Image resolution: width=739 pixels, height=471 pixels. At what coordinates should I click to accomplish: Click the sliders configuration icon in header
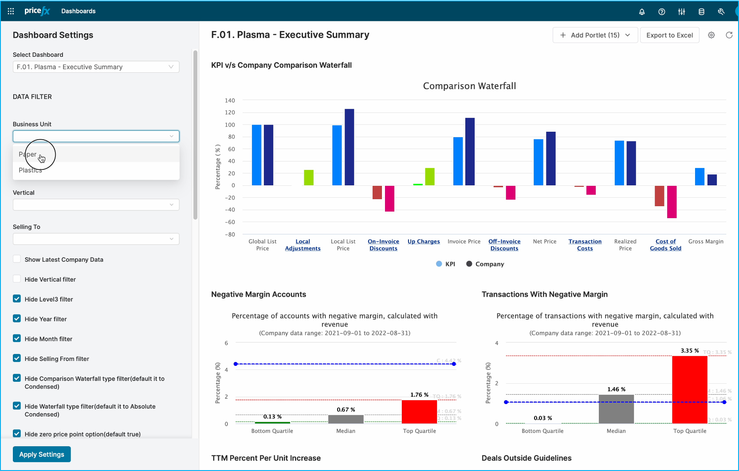tap(681, 12)
